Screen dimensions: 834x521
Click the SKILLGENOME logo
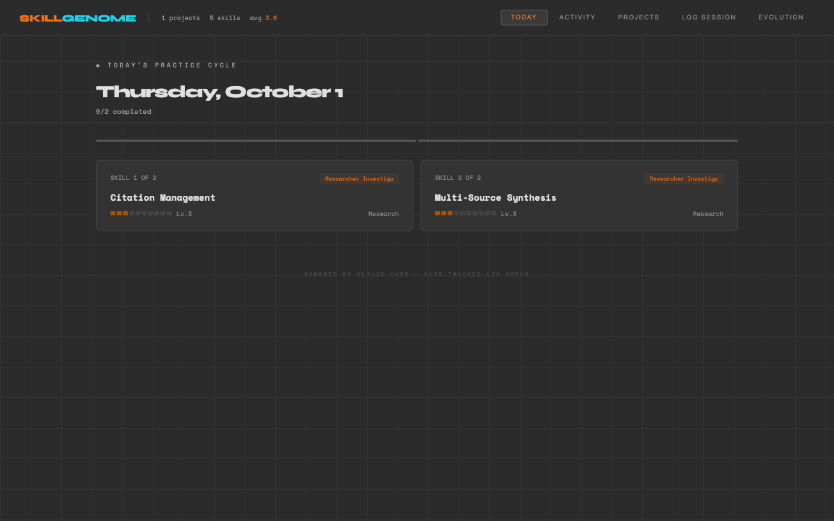coord(78,18)
